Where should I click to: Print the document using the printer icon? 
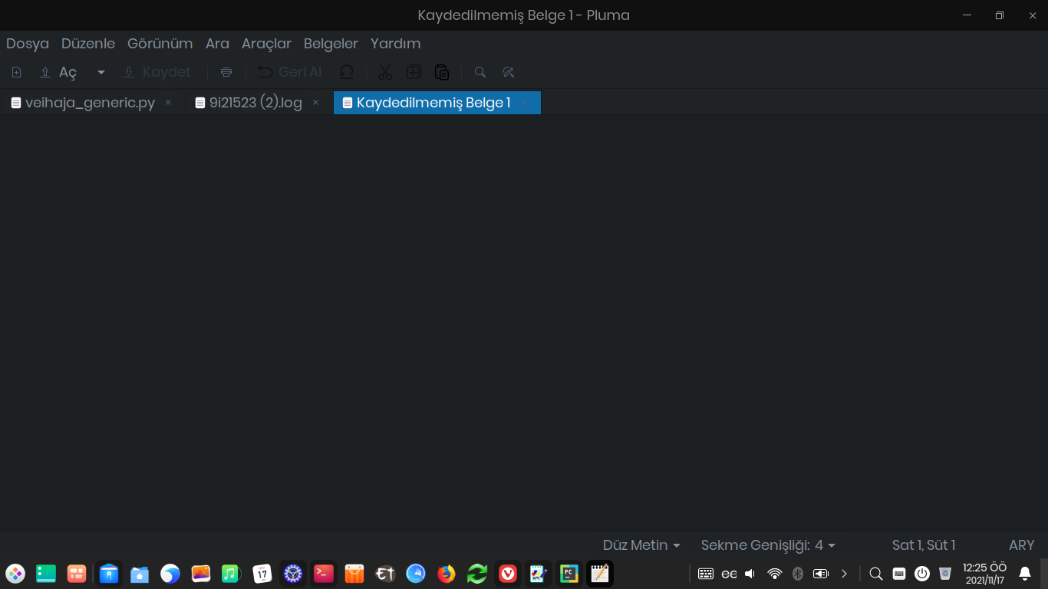(226, 72)
